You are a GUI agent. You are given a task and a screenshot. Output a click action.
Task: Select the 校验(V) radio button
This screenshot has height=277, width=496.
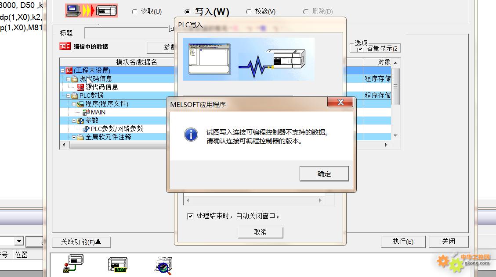point(249,12)
